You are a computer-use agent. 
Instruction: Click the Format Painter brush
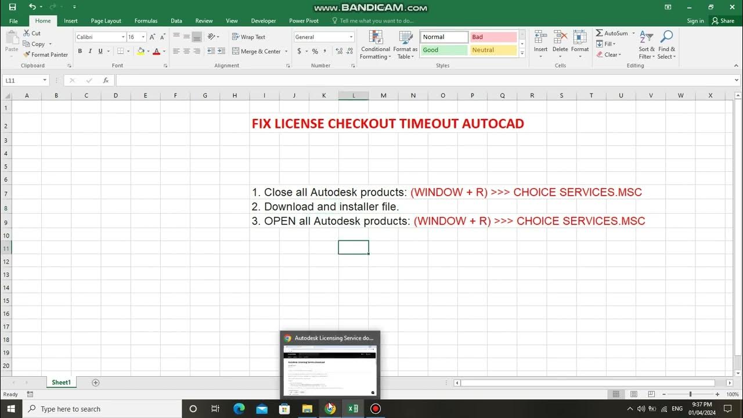pos(45,55)
